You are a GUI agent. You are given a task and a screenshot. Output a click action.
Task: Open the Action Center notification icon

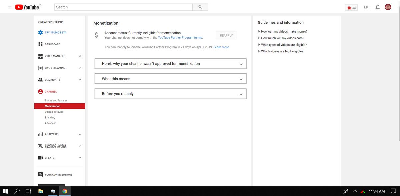(394, 191)
